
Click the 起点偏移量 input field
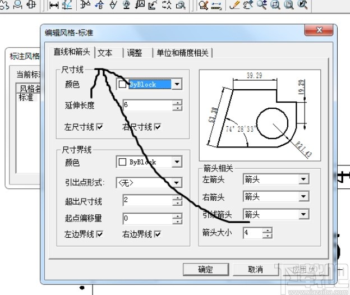[x=148, y=219]
